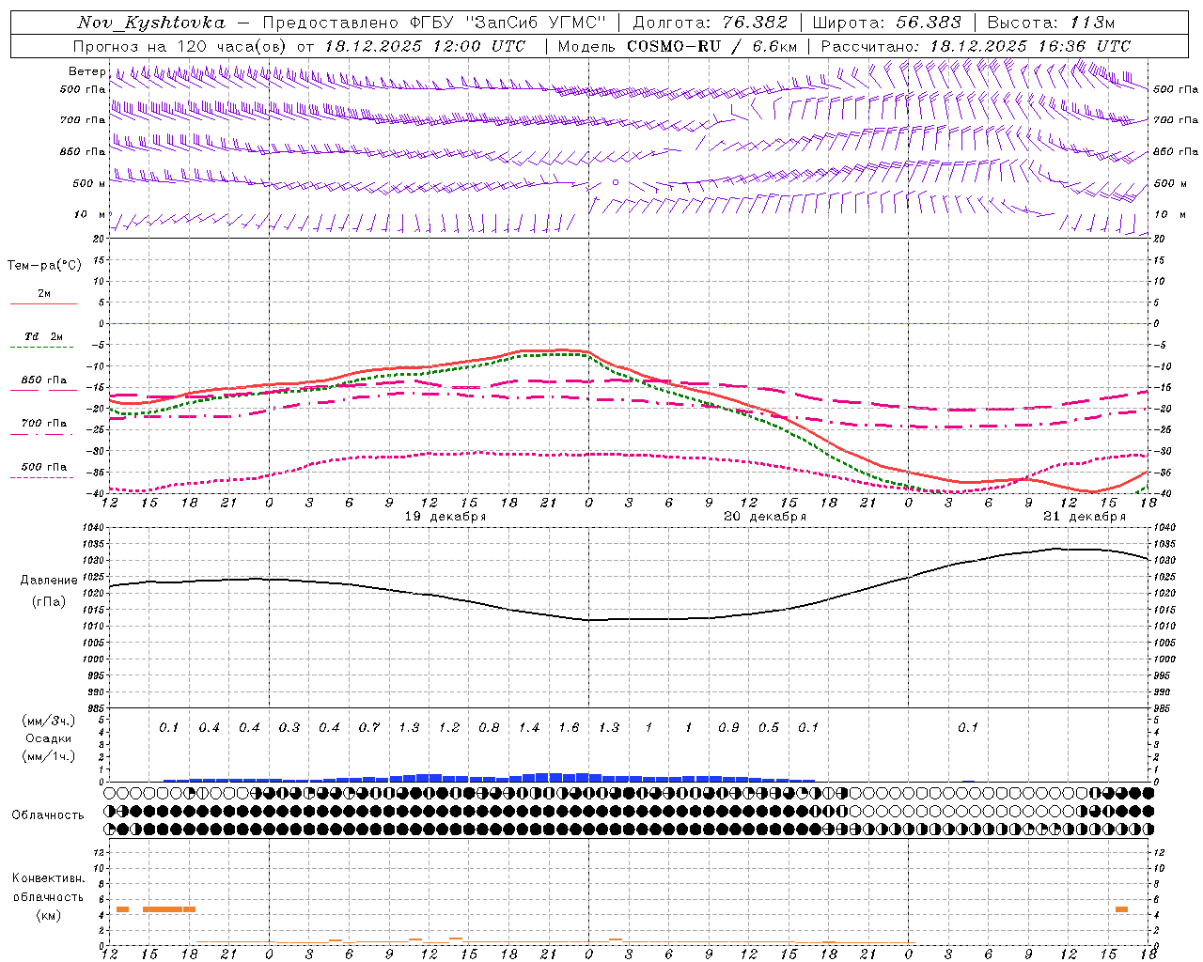Click the long orange convective cloud bar, 15–18 h
This screenshot has width=1203, height=962.
click(x=169, y=909)
